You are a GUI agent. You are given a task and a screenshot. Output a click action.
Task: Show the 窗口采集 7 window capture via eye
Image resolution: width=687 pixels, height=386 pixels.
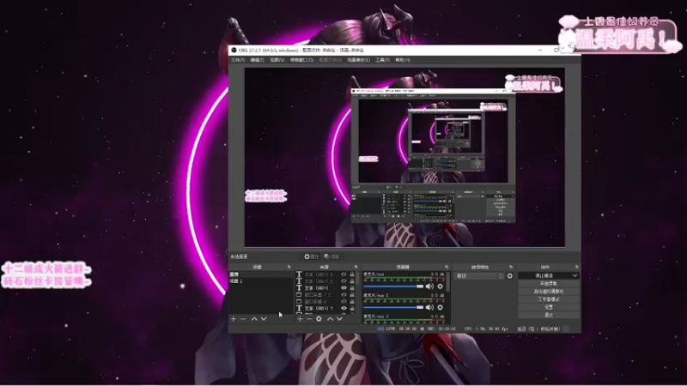pyautogui.click(x=344, y=295)
